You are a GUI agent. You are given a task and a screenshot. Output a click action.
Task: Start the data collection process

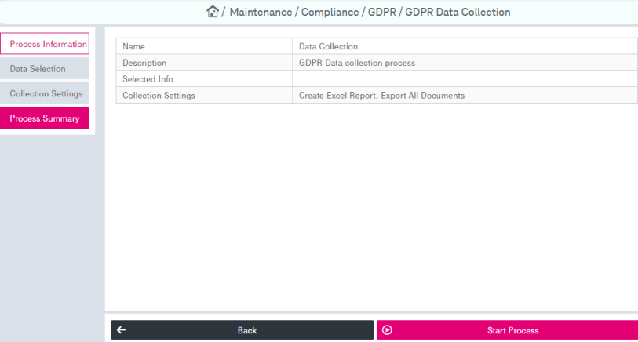(x=507, y=330)
